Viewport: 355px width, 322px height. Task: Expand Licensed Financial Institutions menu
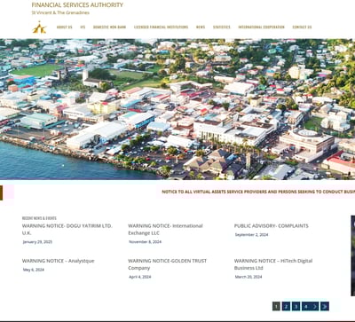(x=161, y=27)
